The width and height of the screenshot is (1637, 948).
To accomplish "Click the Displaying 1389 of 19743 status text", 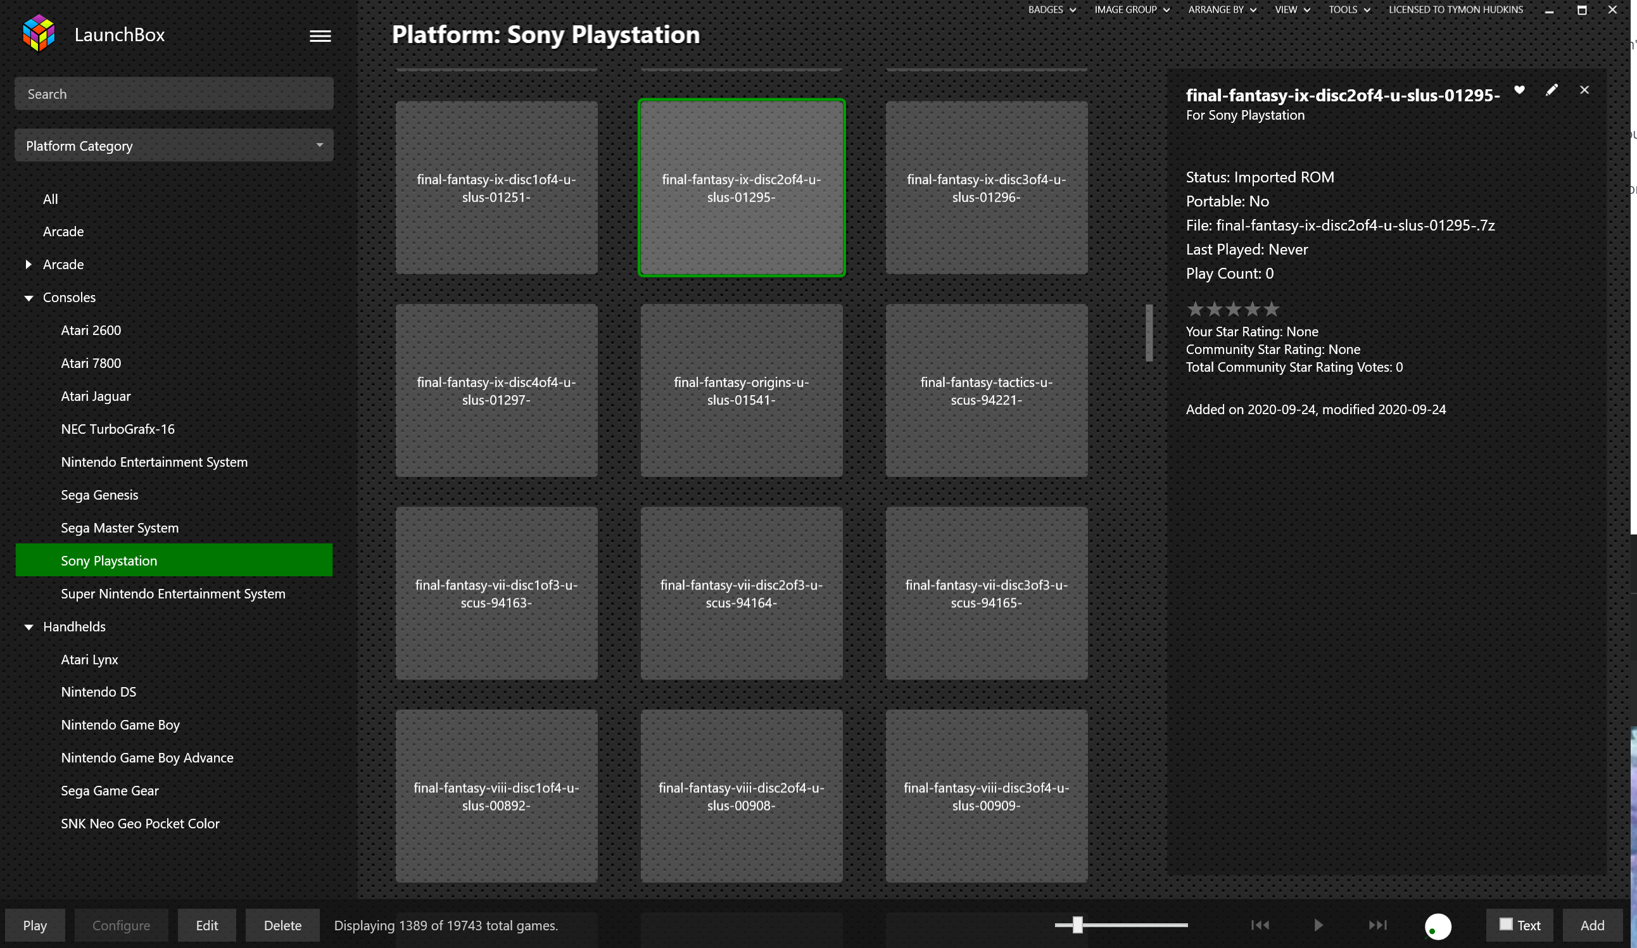I will point(446,925).
